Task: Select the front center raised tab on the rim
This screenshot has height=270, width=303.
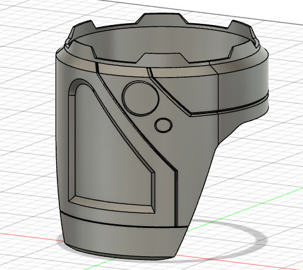Action: point(161,58)
